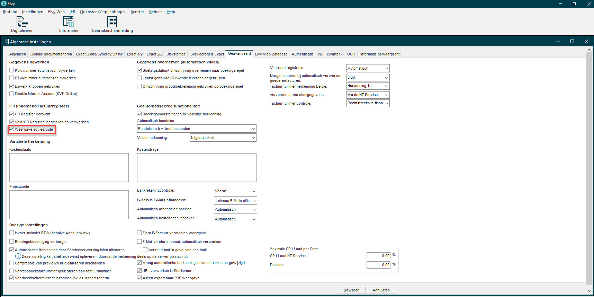The height and width of the screenshot is (297, 594).
Task: Expand the Voorraad registratie dropdown
Action: pos(368,68)
